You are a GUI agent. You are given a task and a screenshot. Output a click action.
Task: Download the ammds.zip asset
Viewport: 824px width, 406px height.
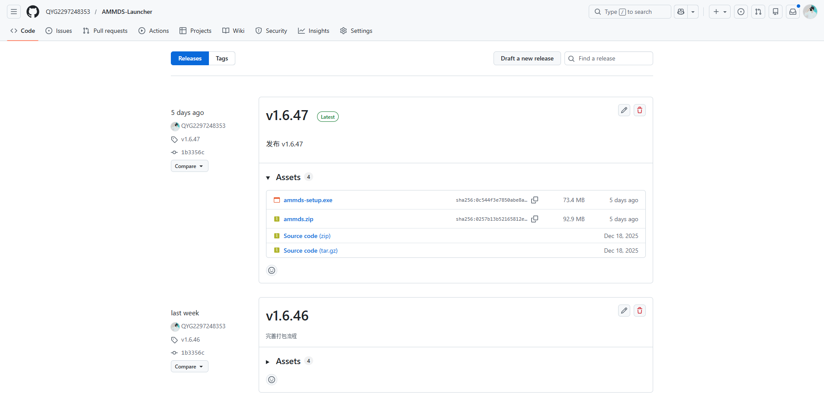(x=298, y=219)
